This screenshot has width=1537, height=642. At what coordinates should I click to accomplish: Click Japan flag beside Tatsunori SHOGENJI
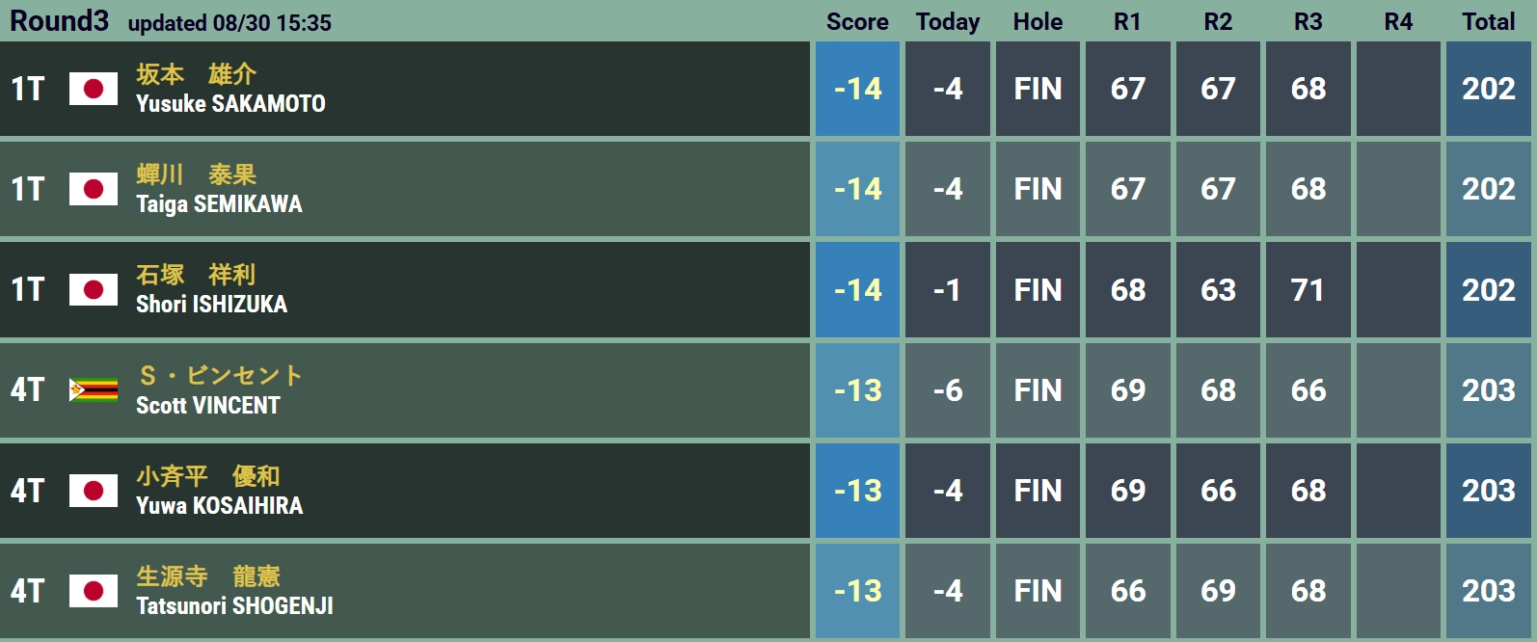pyautogui.click(x=94, y=591)
